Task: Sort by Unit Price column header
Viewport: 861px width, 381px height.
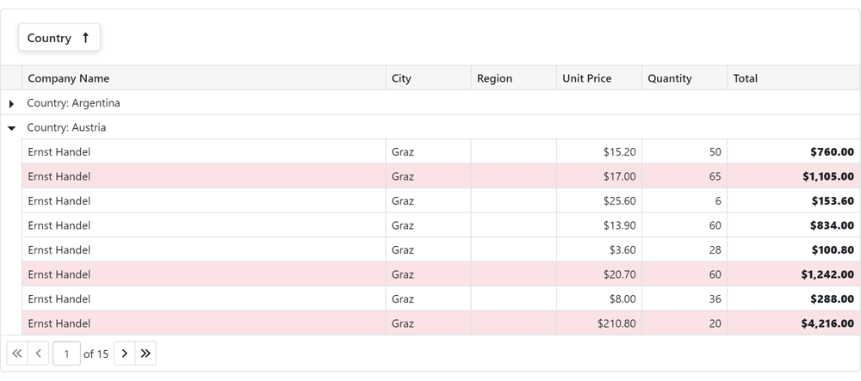Action: pyautogui.click(x=586, y=78)
